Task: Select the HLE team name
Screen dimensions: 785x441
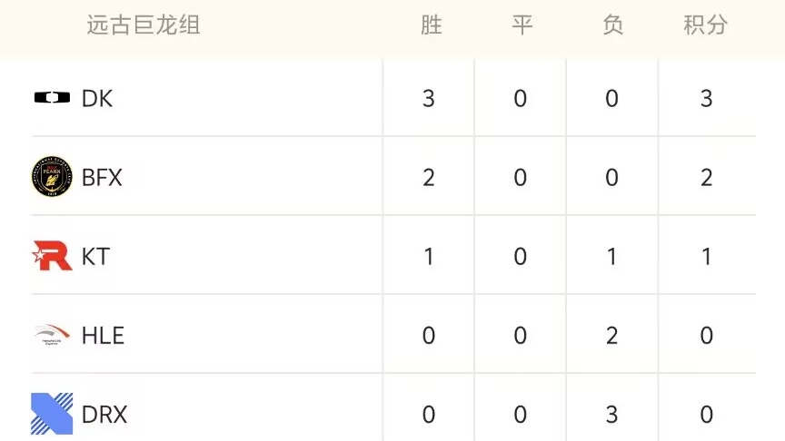Action: tap(103, 336)
